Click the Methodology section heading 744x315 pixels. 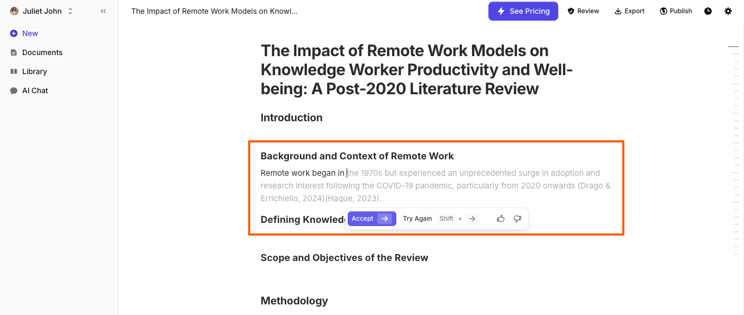click(294, 300)
